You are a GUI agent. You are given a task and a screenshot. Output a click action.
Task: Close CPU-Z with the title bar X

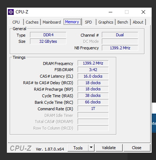point(143,12)
